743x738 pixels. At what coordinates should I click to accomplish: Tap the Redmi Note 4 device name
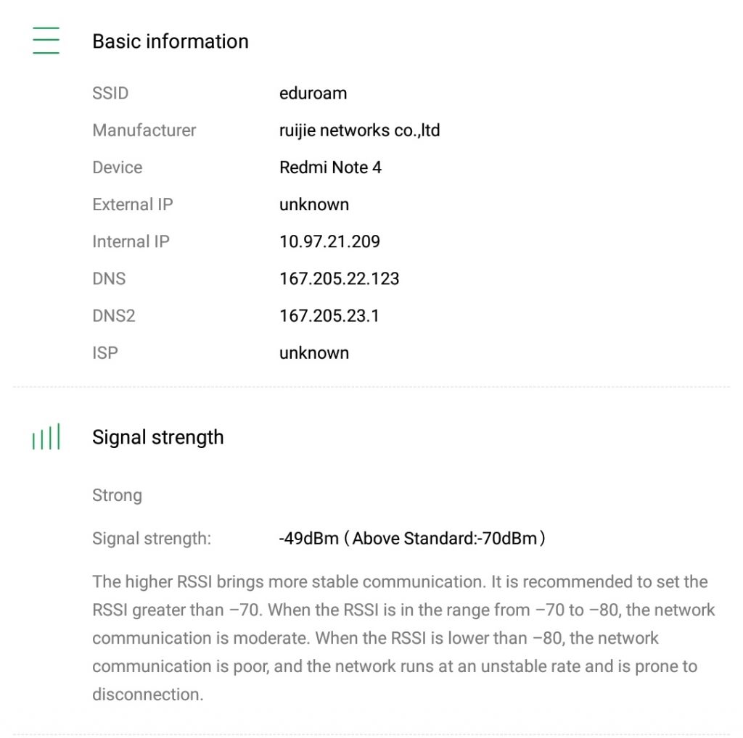(330, 167)
